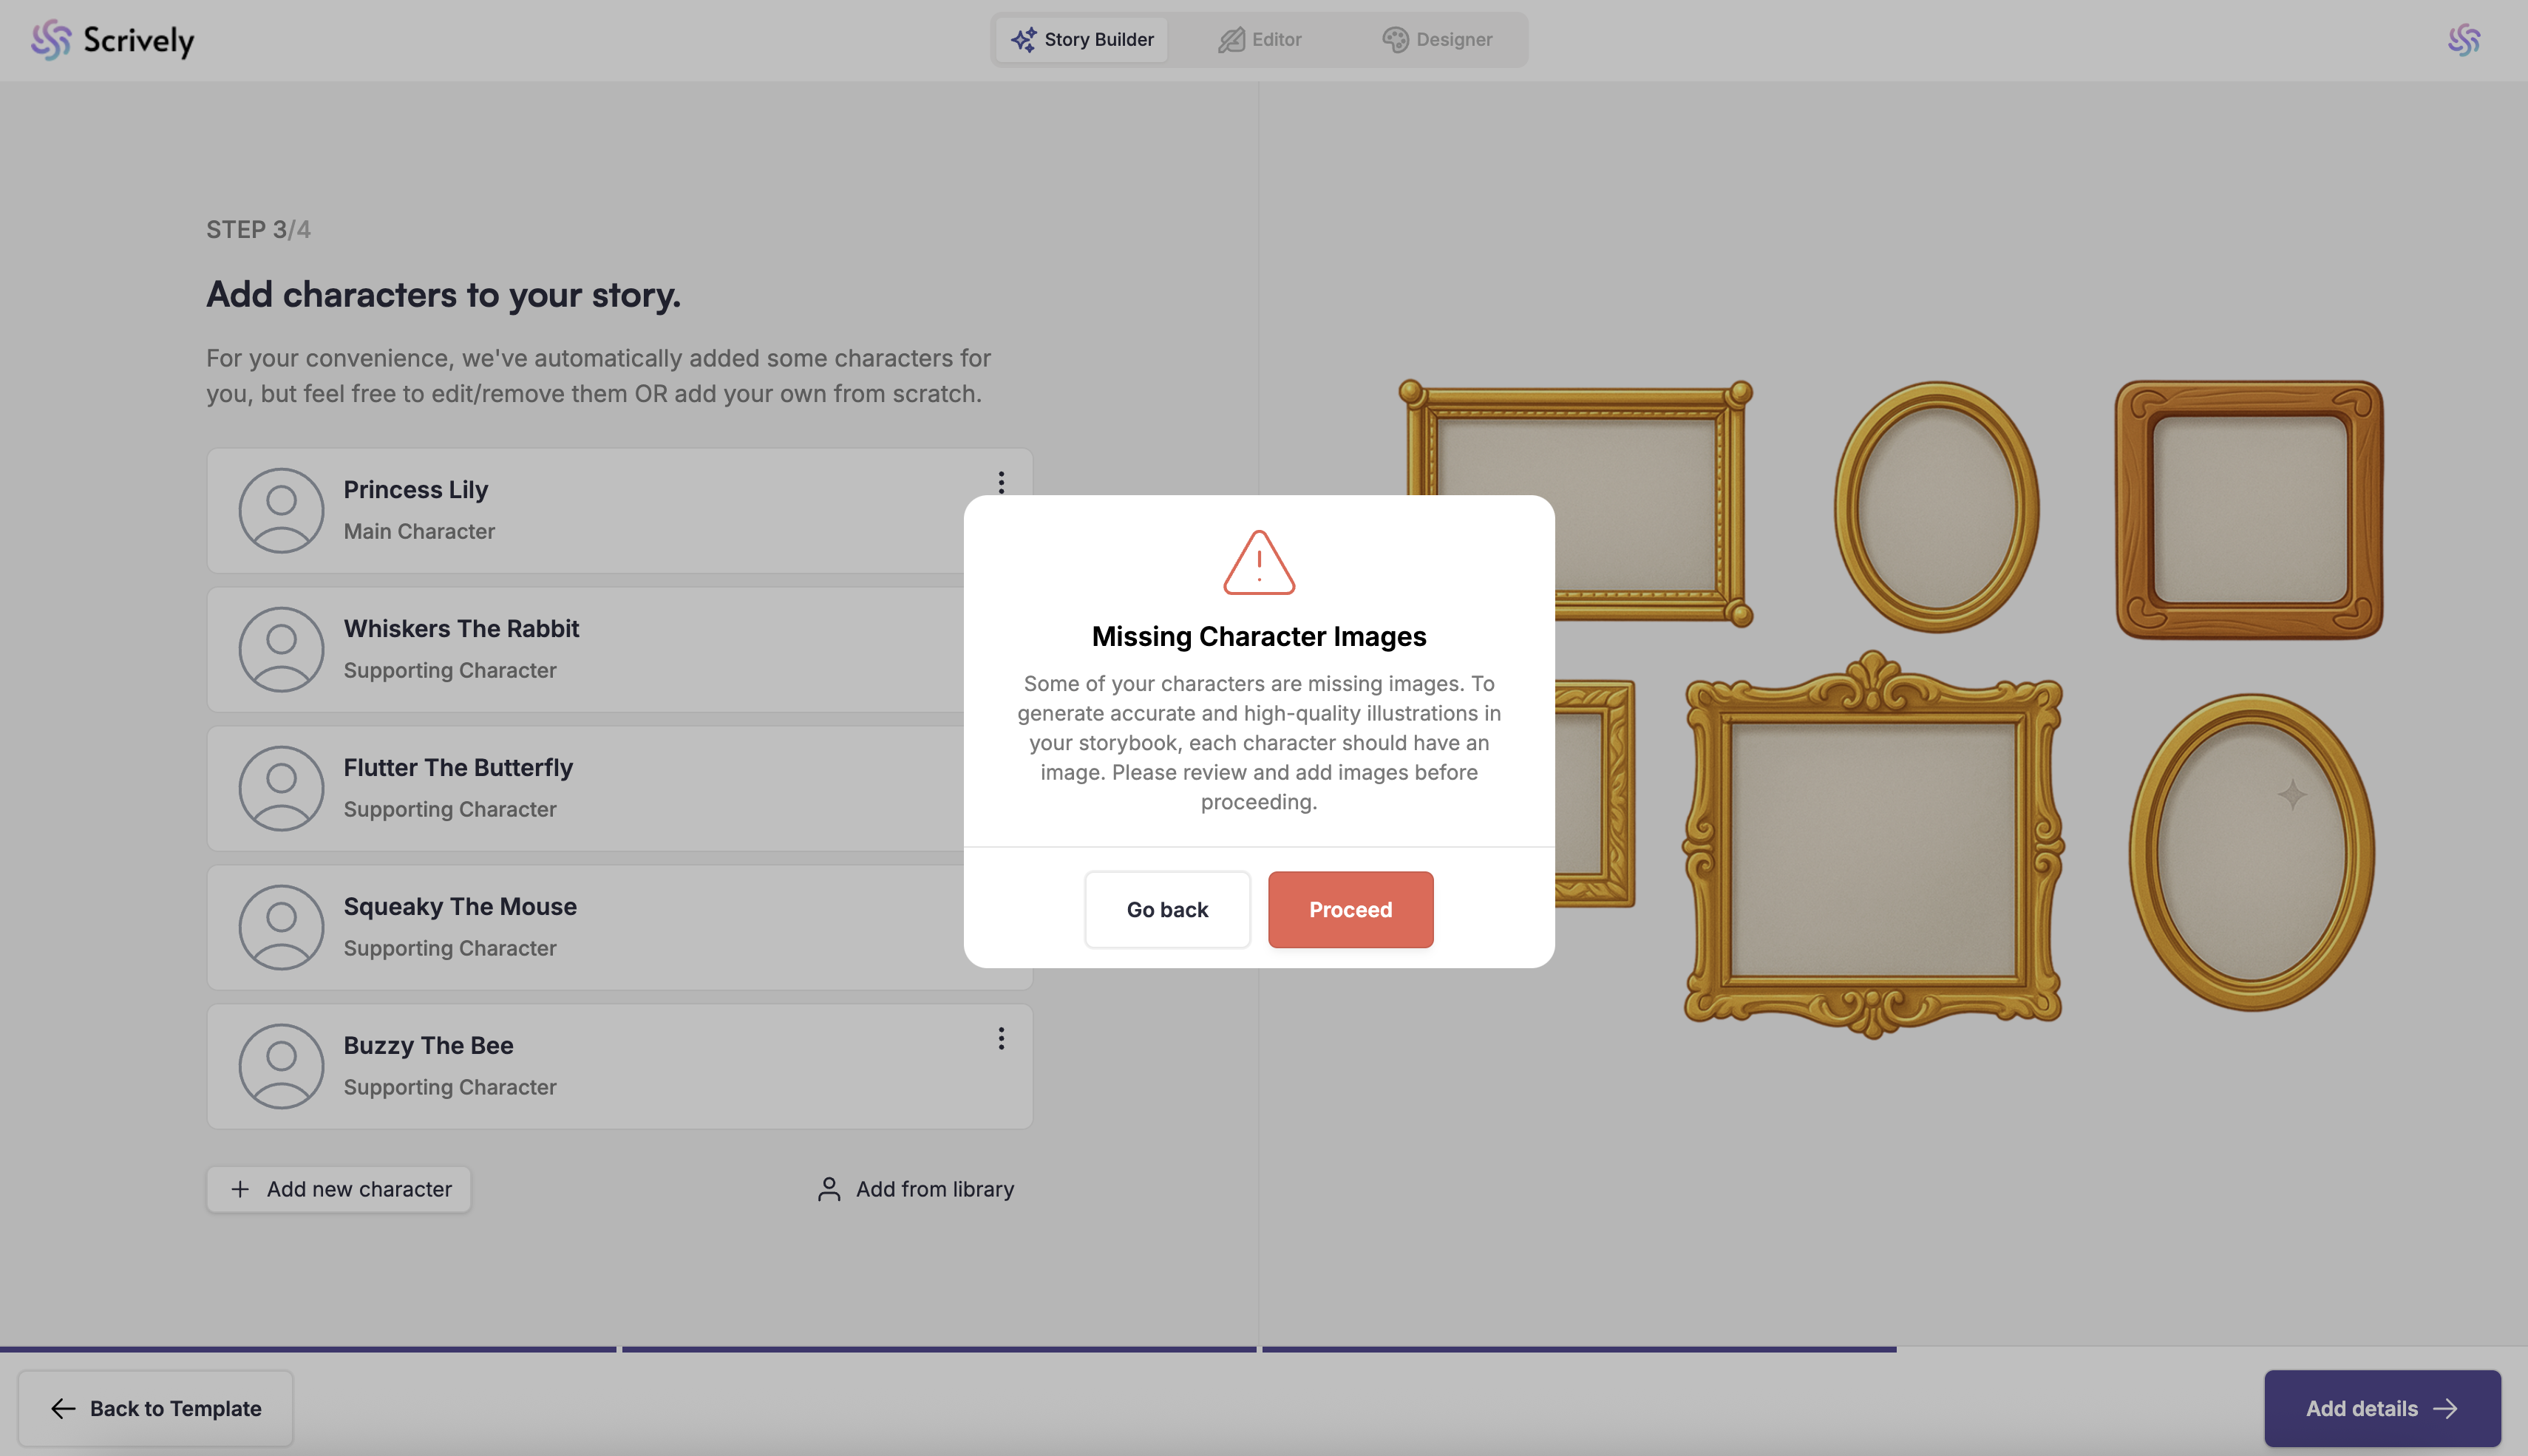Click Whiskers The Rabbit avatar icon

point(281,649)
